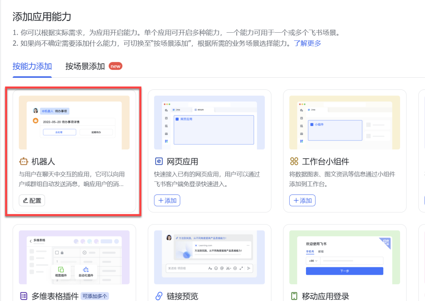Select the 机器人 preview thumbnail

(x=74, y=122)
